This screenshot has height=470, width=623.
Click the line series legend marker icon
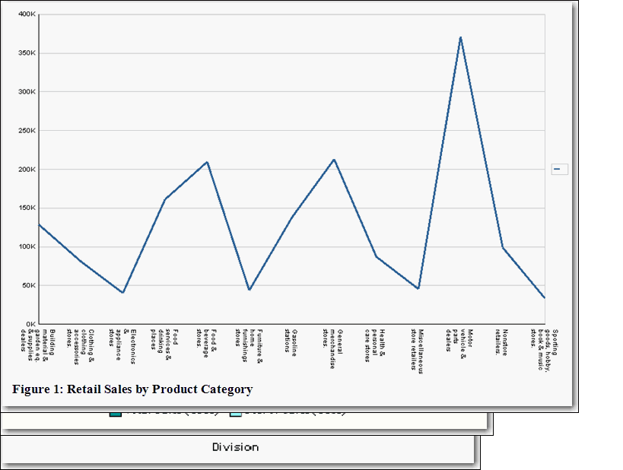pyautogui.click(x=559, y=169)
